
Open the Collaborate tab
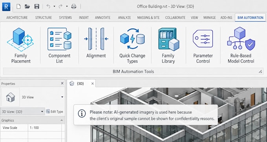coord(175,18)
